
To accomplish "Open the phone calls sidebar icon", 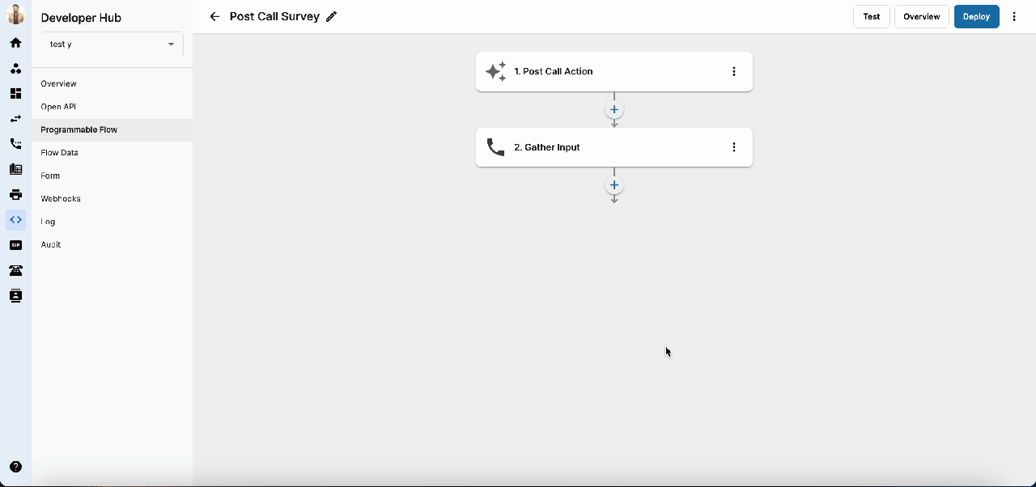I will click(15, 144).
